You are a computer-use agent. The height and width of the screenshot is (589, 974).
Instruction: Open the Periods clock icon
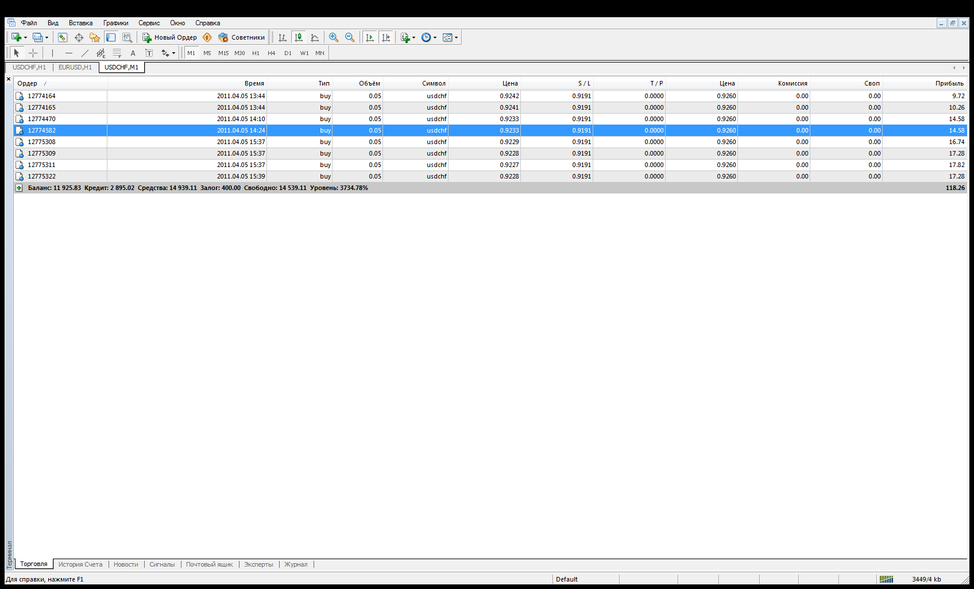coord(426,37)
